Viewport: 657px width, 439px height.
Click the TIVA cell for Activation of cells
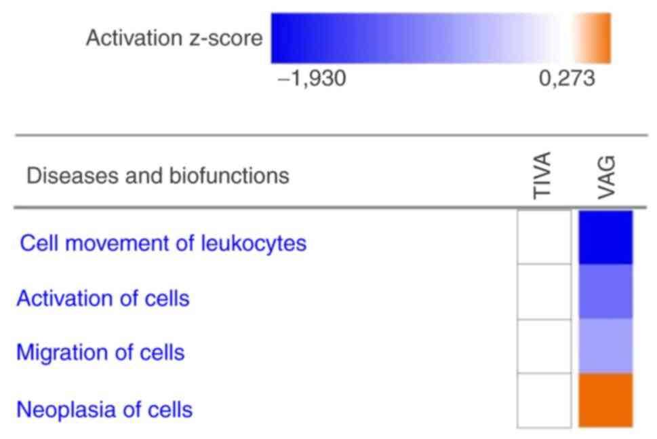544,292
